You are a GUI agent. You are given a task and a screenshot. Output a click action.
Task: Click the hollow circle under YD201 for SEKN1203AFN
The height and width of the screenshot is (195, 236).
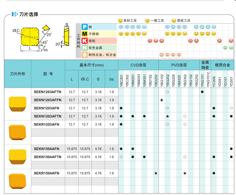(231, 108)
